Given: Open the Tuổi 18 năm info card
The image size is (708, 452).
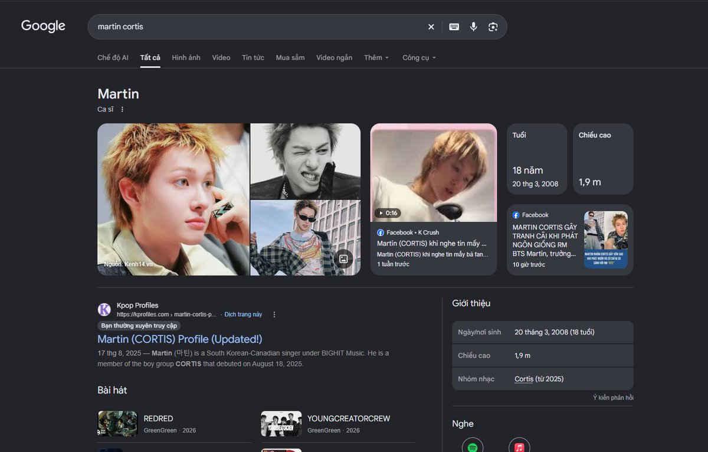Looking at the screenshot, I should pyautogui.click(x=537, y=159).
